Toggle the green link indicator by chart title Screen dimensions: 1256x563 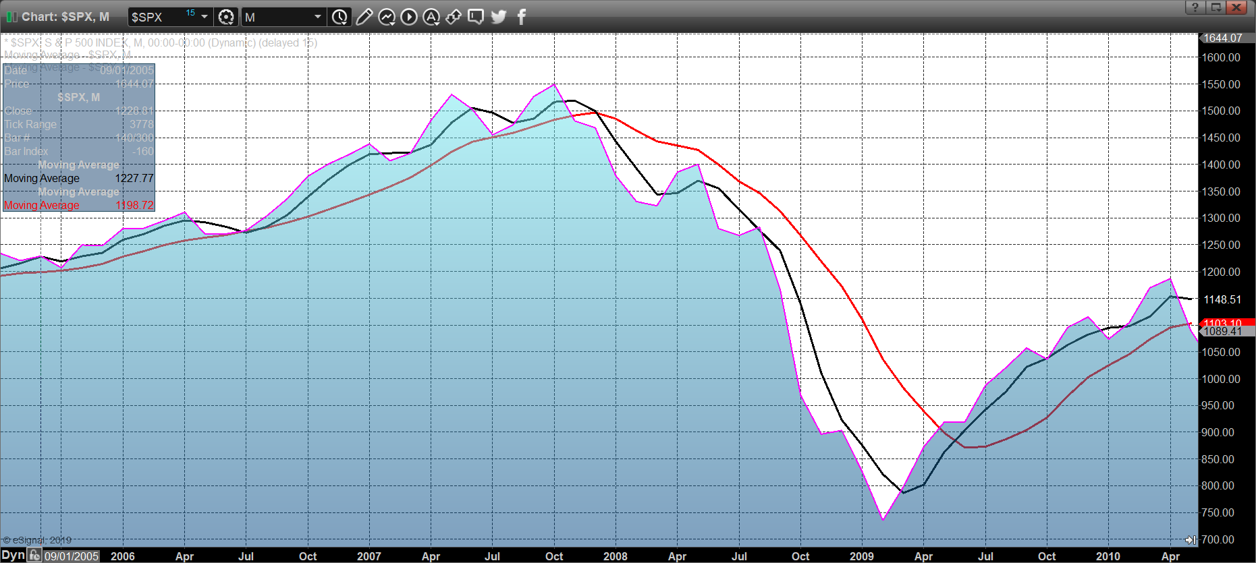click(11, 17)
